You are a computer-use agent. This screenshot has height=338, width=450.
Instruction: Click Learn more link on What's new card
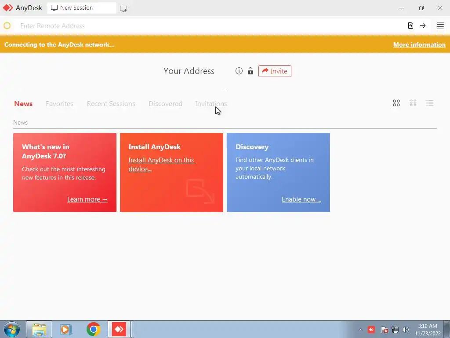pos(87,199)
